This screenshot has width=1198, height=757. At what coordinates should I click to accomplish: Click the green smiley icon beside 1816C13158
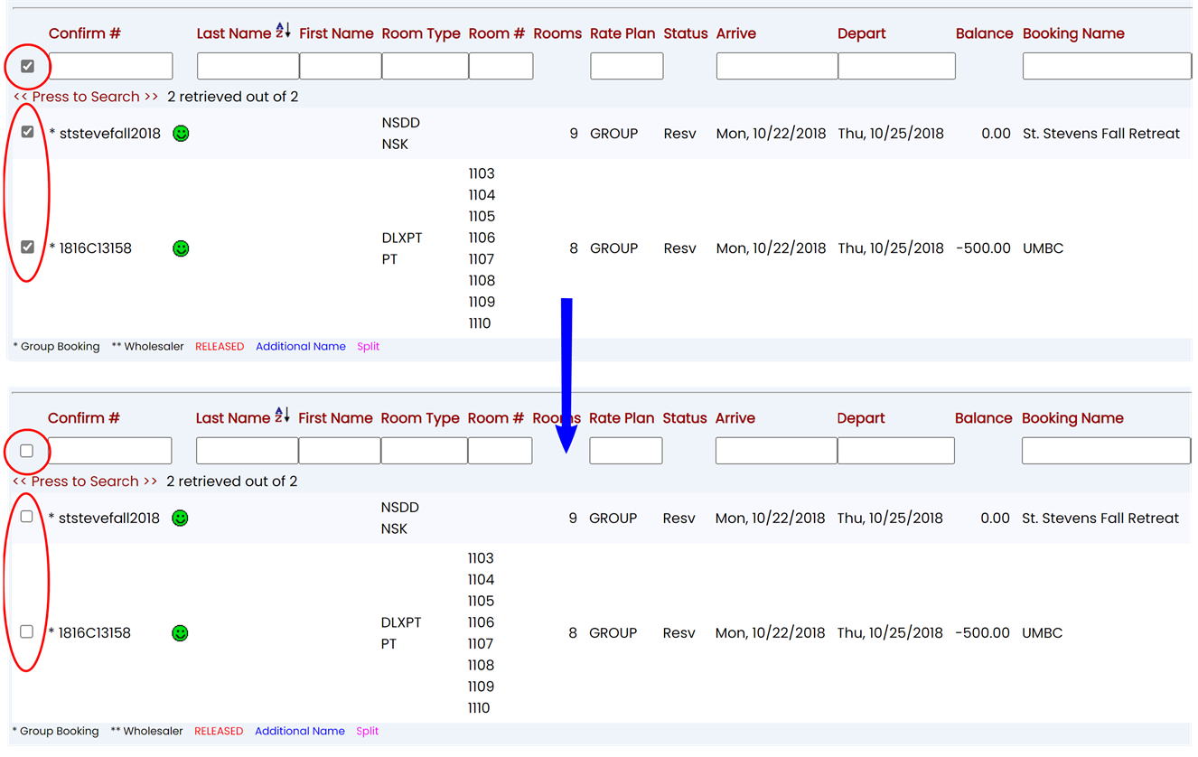180,248
